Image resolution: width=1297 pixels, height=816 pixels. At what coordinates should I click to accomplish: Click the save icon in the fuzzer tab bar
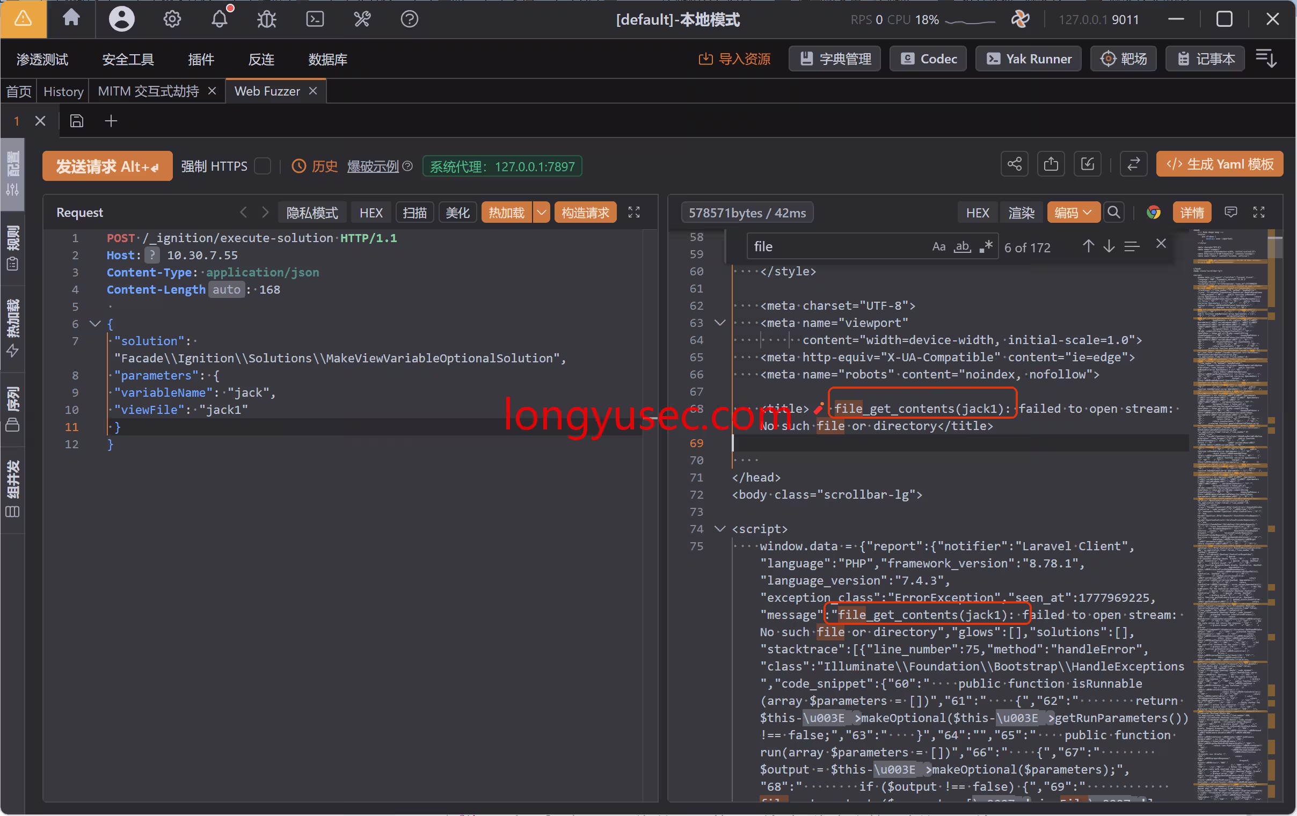coord(77,121)
